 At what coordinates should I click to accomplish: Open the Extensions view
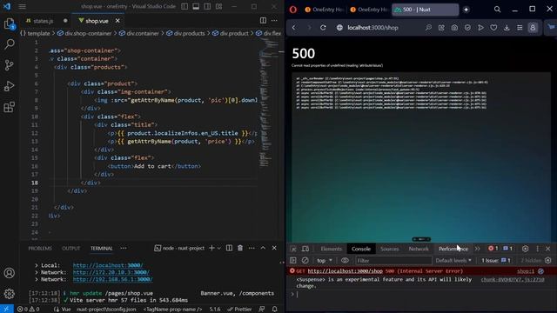pyautogui.click(x=10, y=107)
